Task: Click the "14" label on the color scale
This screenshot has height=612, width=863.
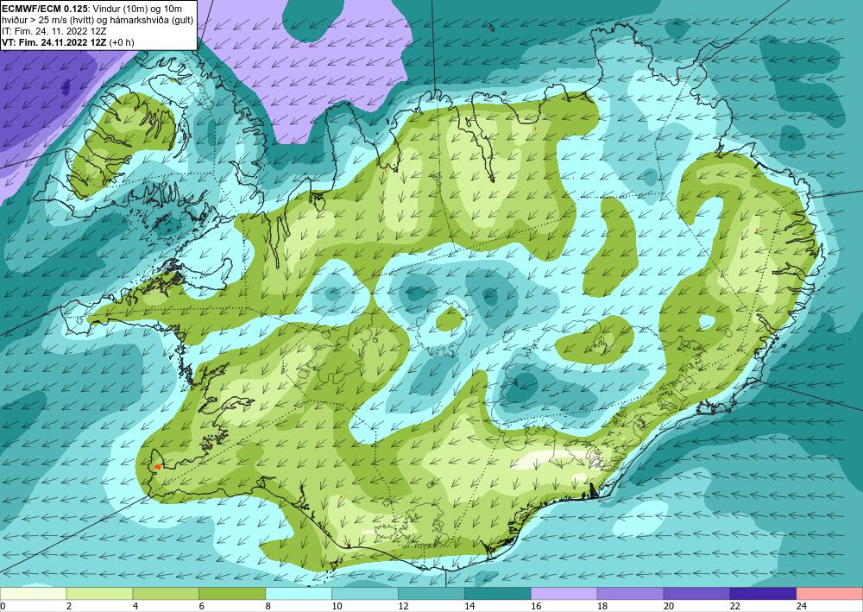Action: pos(469,607)
